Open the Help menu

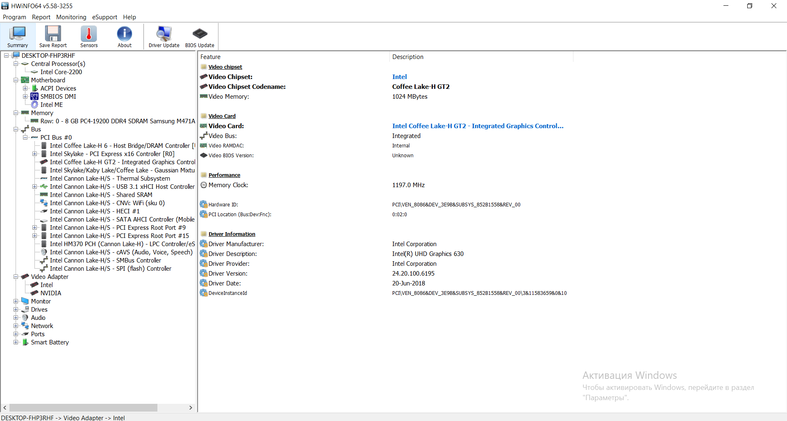pos(130,17)
